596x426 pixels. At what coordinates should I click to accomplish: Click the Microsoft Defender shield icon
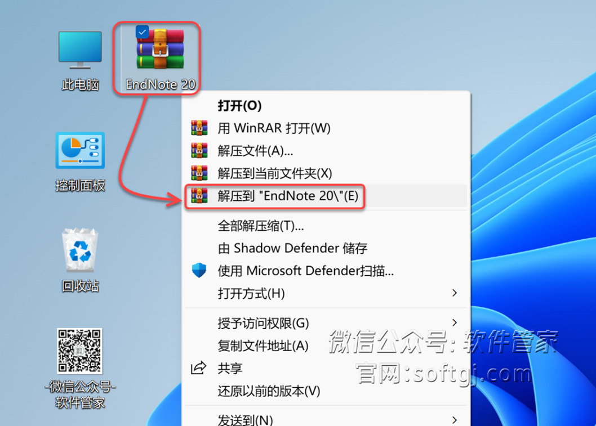pos(199,270)
